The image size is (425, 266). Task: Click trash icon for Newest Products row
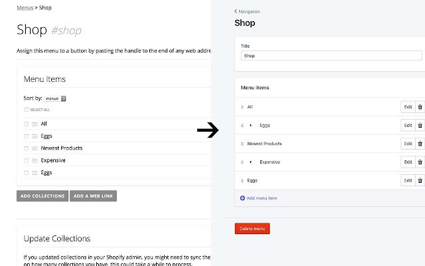click(420, 144)
